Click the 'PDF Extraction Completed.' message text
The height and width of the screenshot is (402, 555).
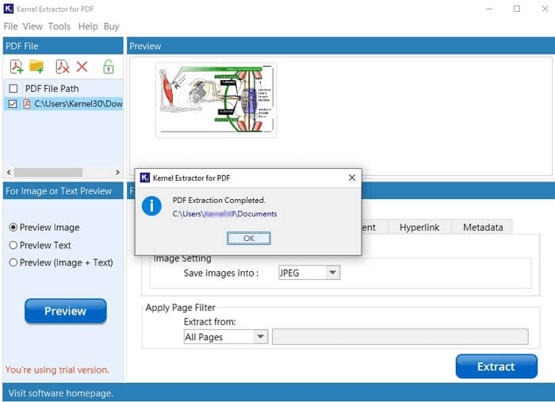(x=219, y=201)
